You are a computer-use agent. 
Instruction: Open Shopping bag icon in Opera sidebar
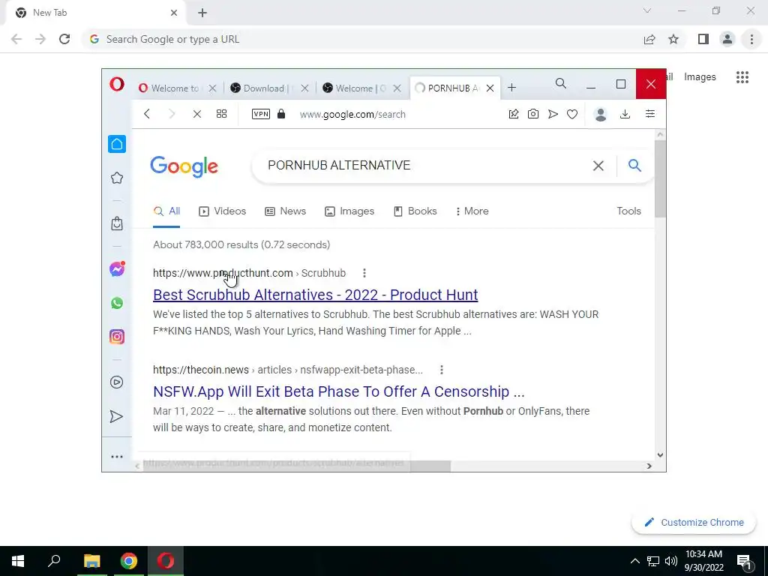116,223
